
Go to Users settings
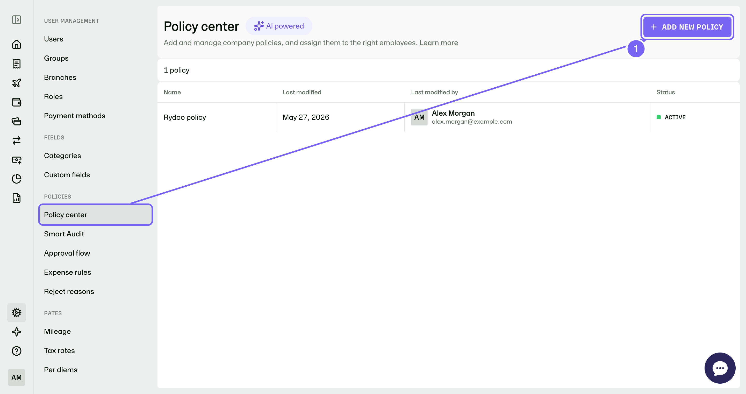coord(54,39)
